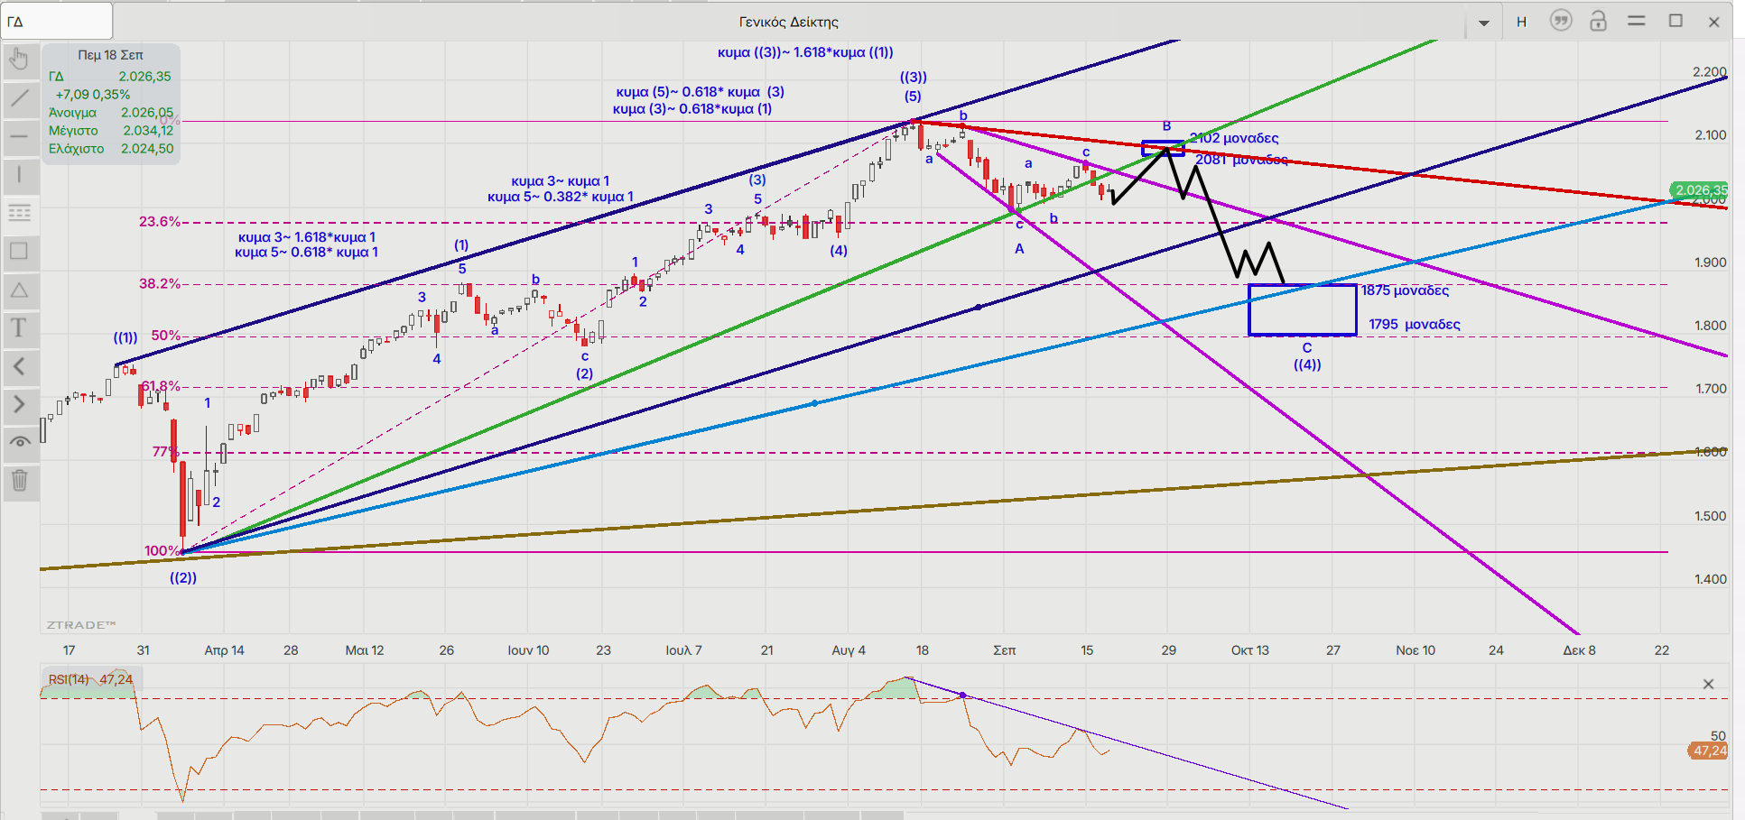Screen dimensions: 1745x820
Task: Open the hamburger menu icon
Action: coord(1636,21)
